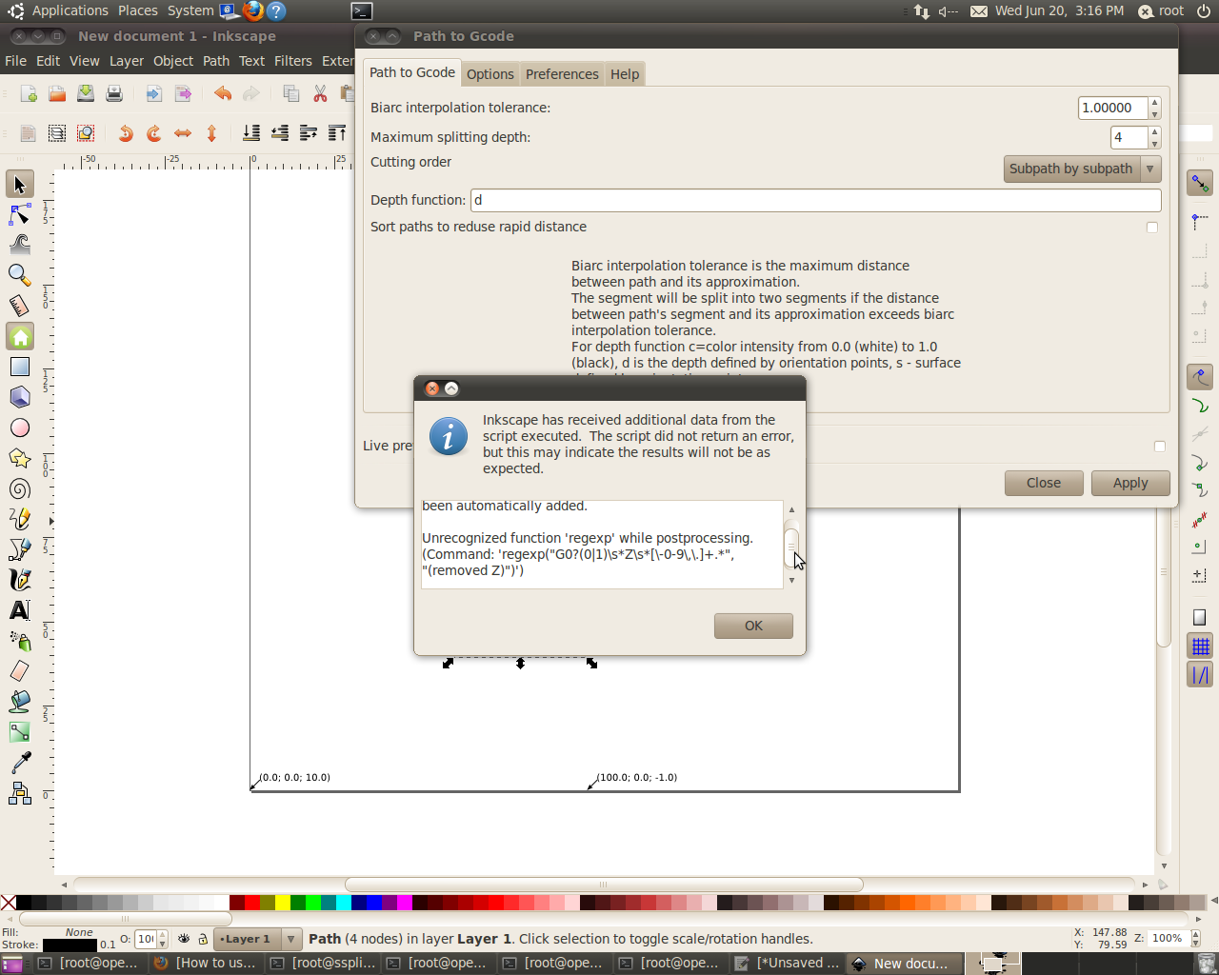Open the Inkscape Object menu
The height and width of the screenshot is (975, 1219).
click(x=173, y=61)
